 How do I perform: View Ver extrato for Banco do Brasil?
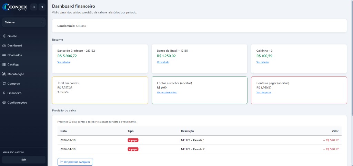[x=163, y=62]
